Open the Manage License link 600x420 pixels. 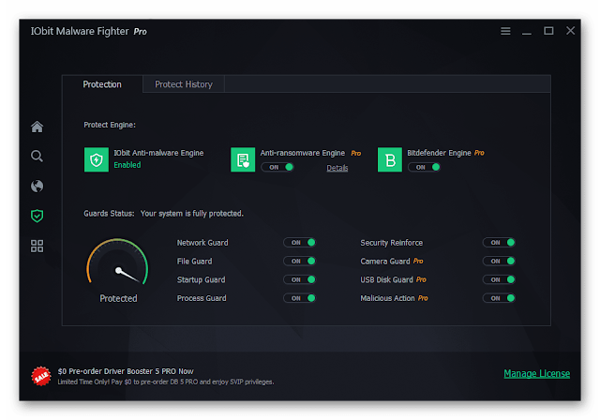pyautogui.click(x=536, y=373)
